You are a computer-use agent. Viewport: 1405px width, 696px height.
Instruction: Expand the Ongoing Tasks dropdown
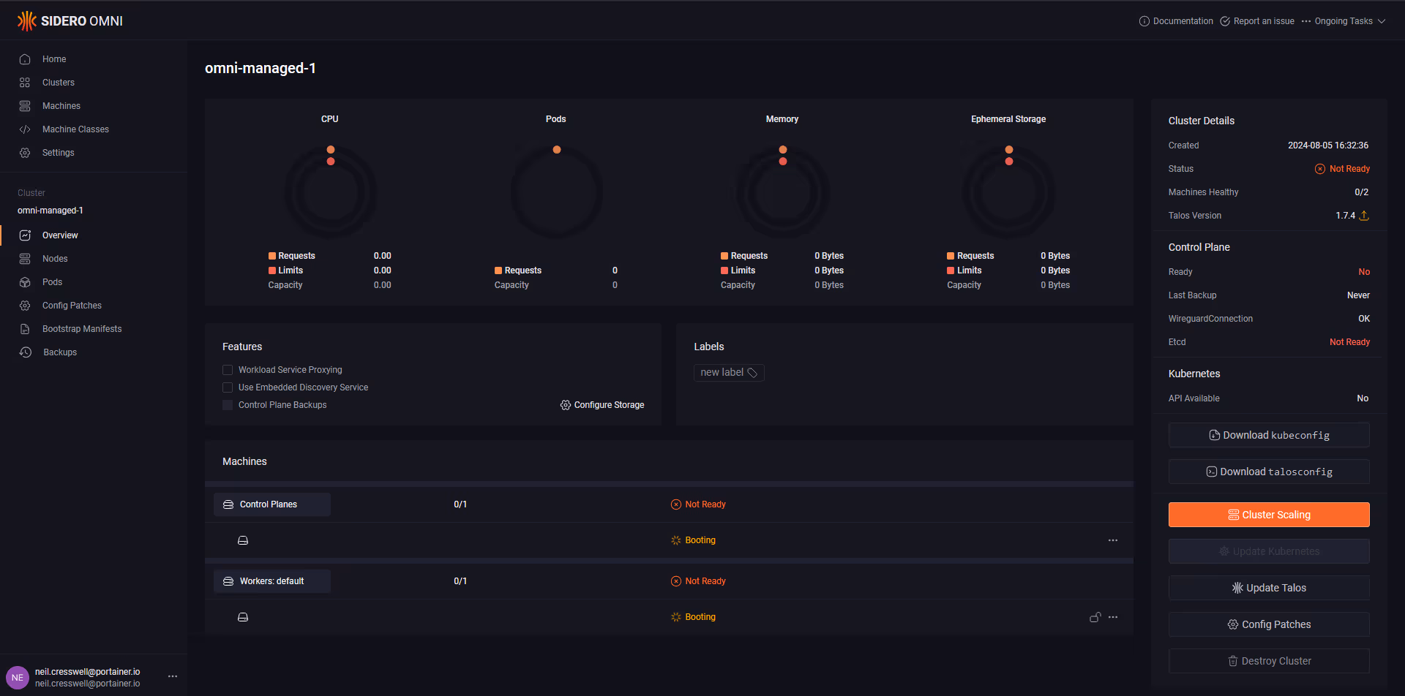[x=1344, y=21]
